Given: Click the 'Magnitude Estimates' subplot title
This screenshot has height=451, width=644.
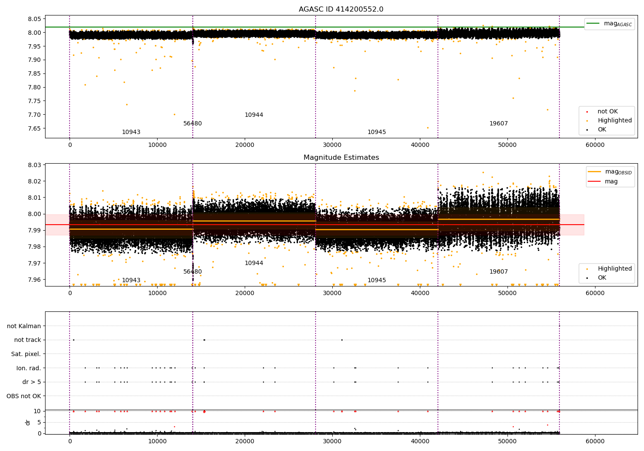Looking at the screenshot, I should (341, 158).
